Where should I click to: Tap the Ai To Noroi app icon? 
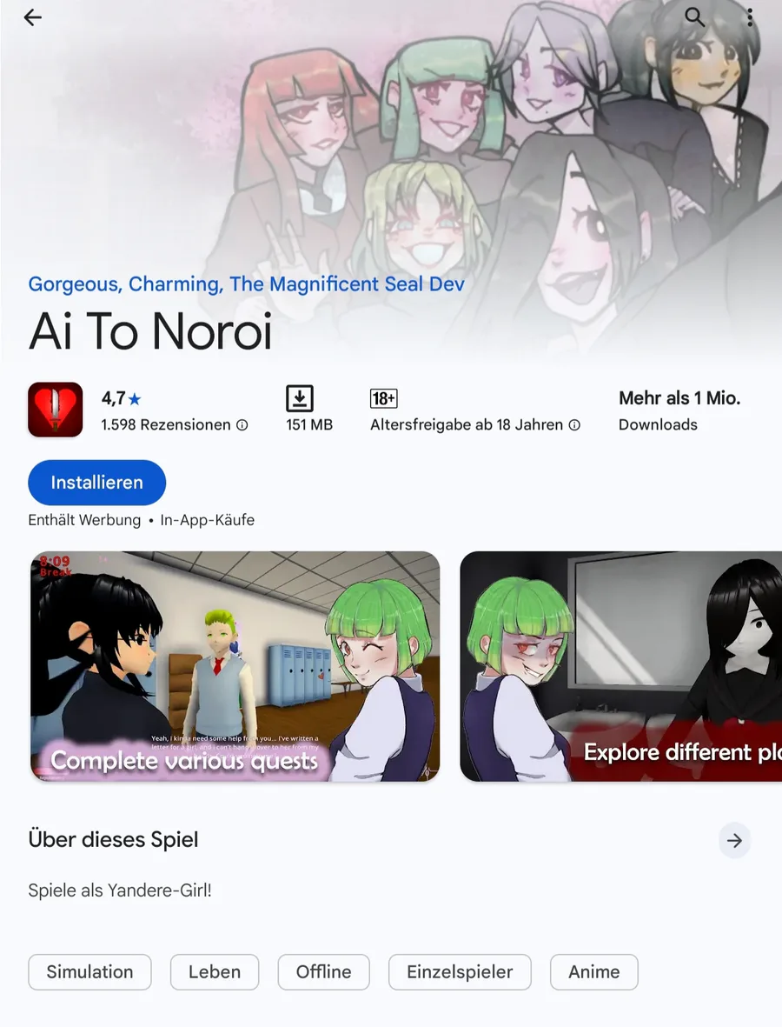[x=56, y=410]
